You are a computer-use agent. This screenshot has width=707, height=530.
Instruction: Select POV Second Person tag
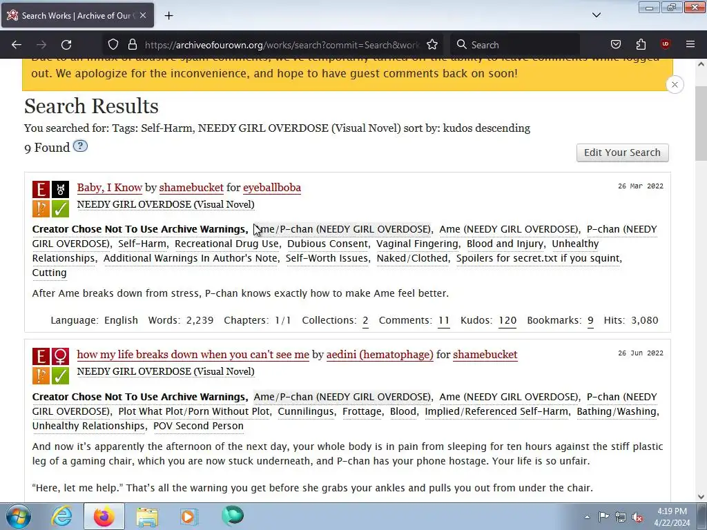pos(198,426)
